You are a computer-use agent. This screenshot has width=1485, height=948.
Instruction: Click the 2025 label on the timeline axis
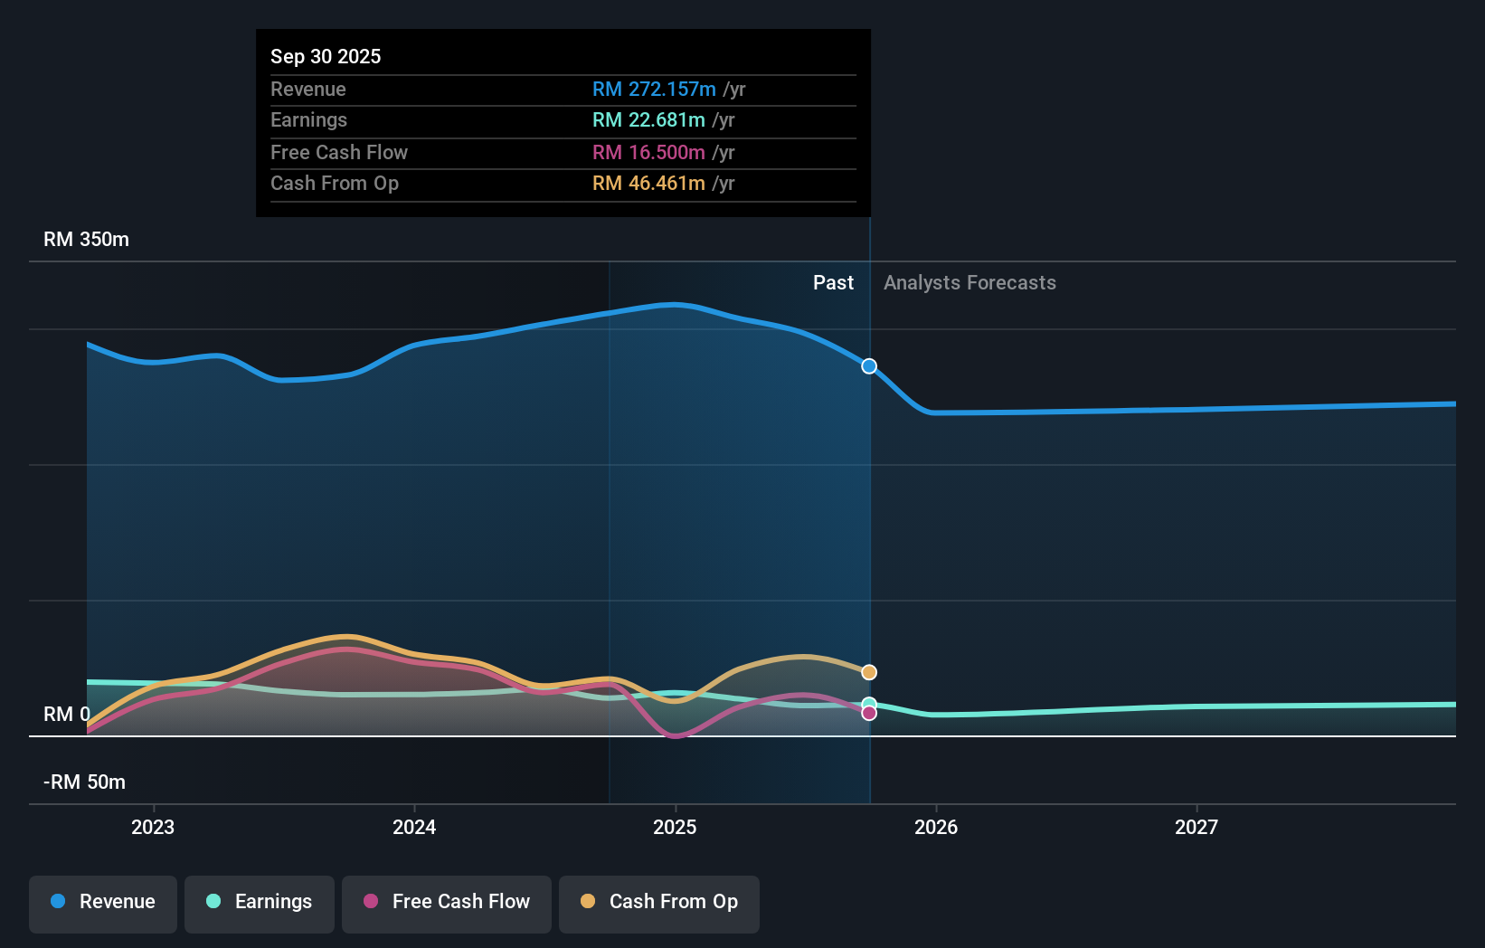(x=676, y=827)
